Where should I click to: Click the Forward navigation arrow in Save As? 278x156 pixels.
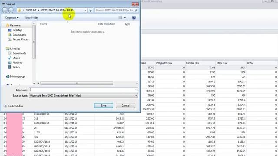[11, 10]
